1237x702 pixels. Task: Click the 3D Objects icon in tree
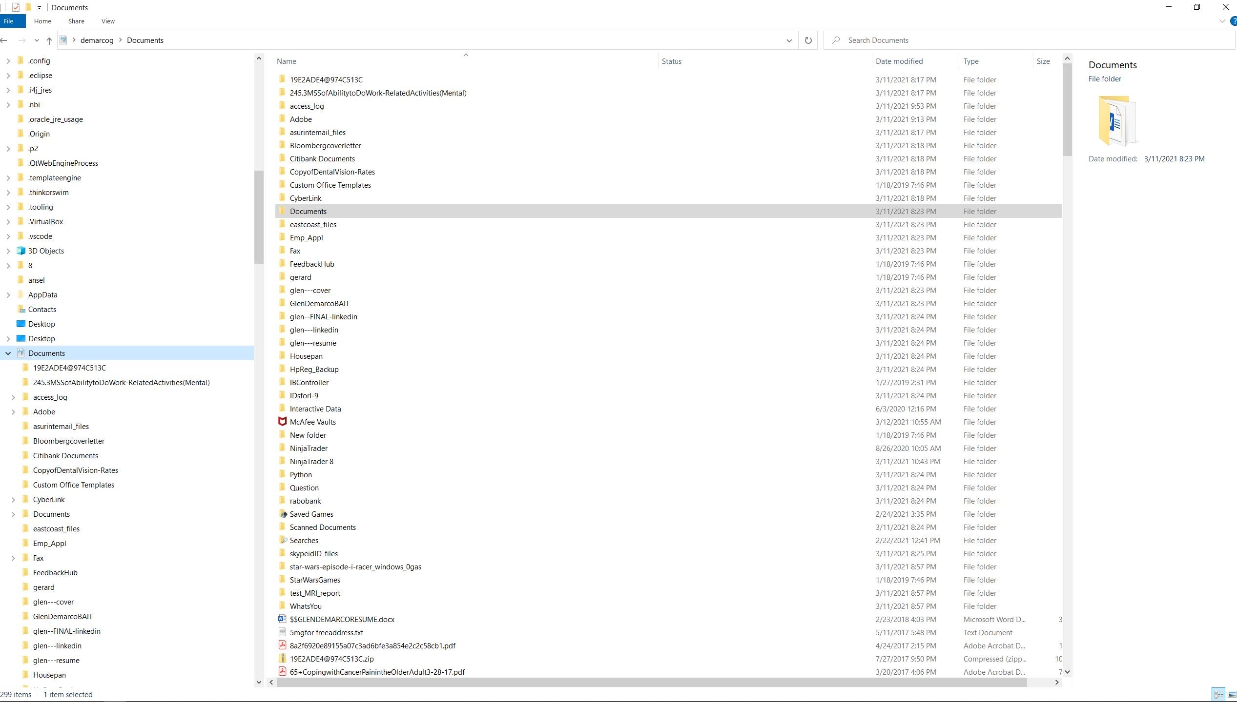click(21, 251)
